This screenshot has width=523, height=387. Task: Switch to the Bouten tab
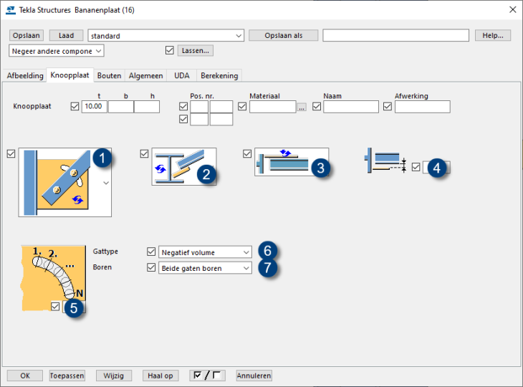109,75
